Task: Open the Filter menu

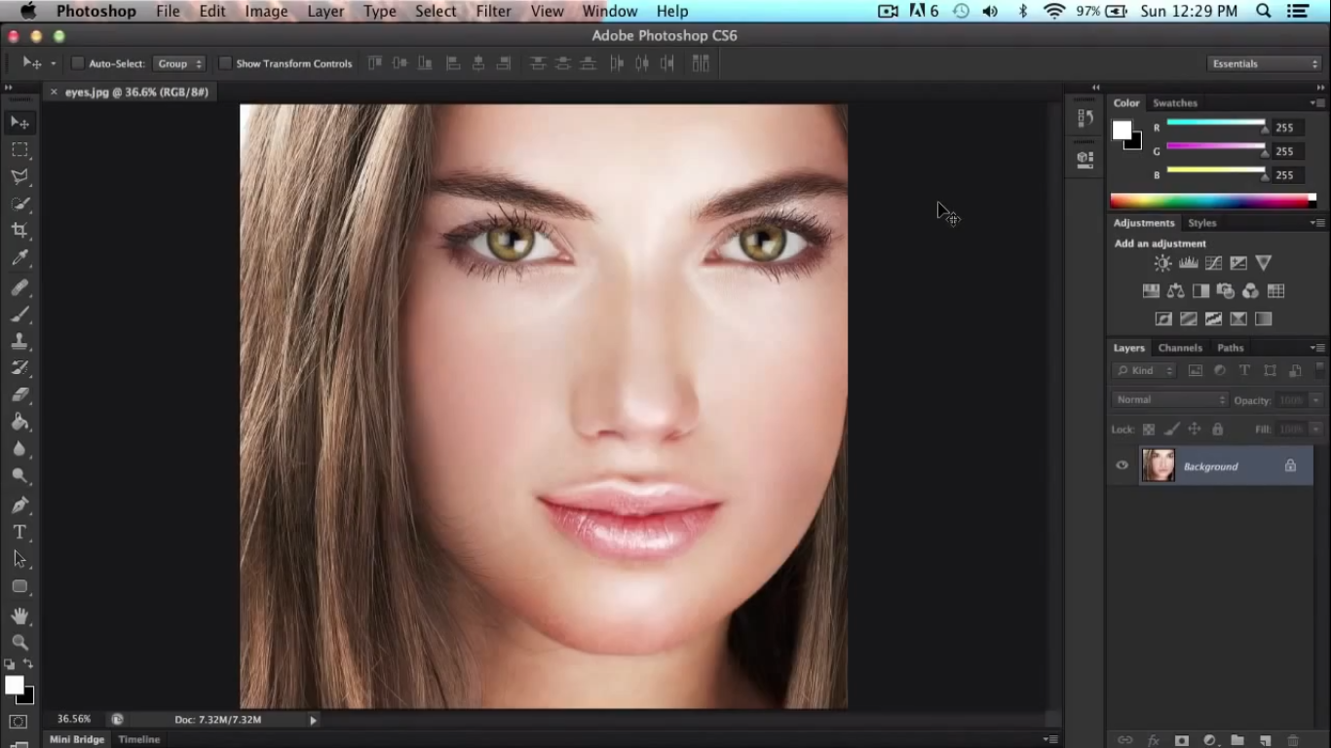Action: (494, 11)
